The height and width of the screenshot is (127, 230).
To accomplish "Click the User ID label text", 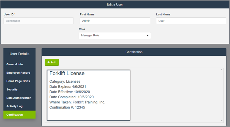I will tap(9, 14).
